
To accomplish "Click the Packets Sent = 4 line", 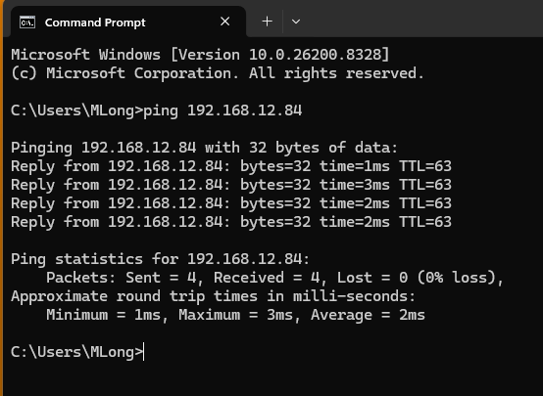I will tap(274, 278).
